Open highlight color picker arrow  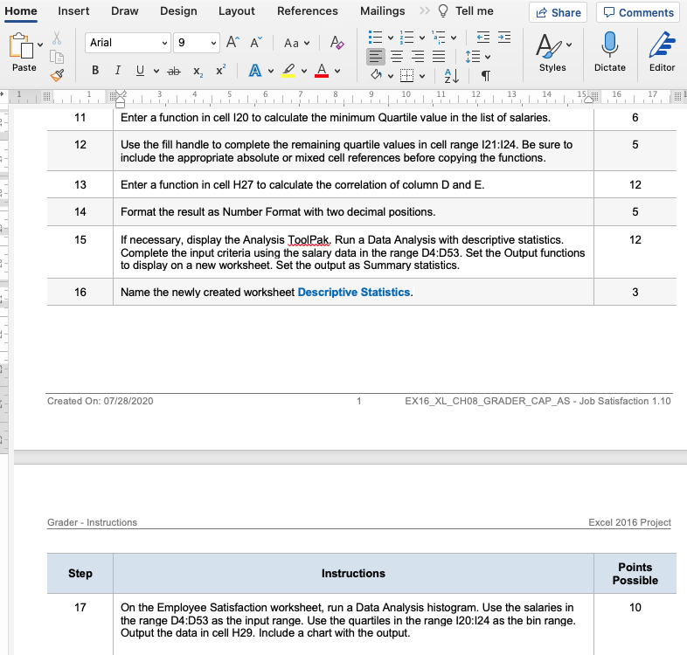(304, 71)
